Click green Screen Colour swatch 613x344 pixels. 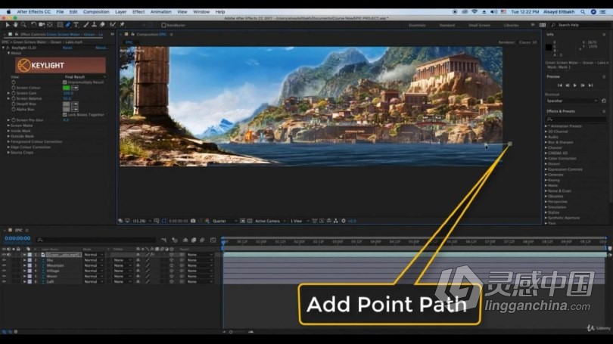coord(67,88)
